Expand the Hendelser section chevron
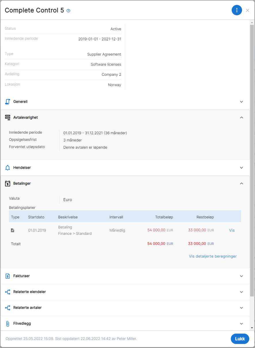Image resolution: width=255 pixels, height=348 pixels. [x=241, y=168]
